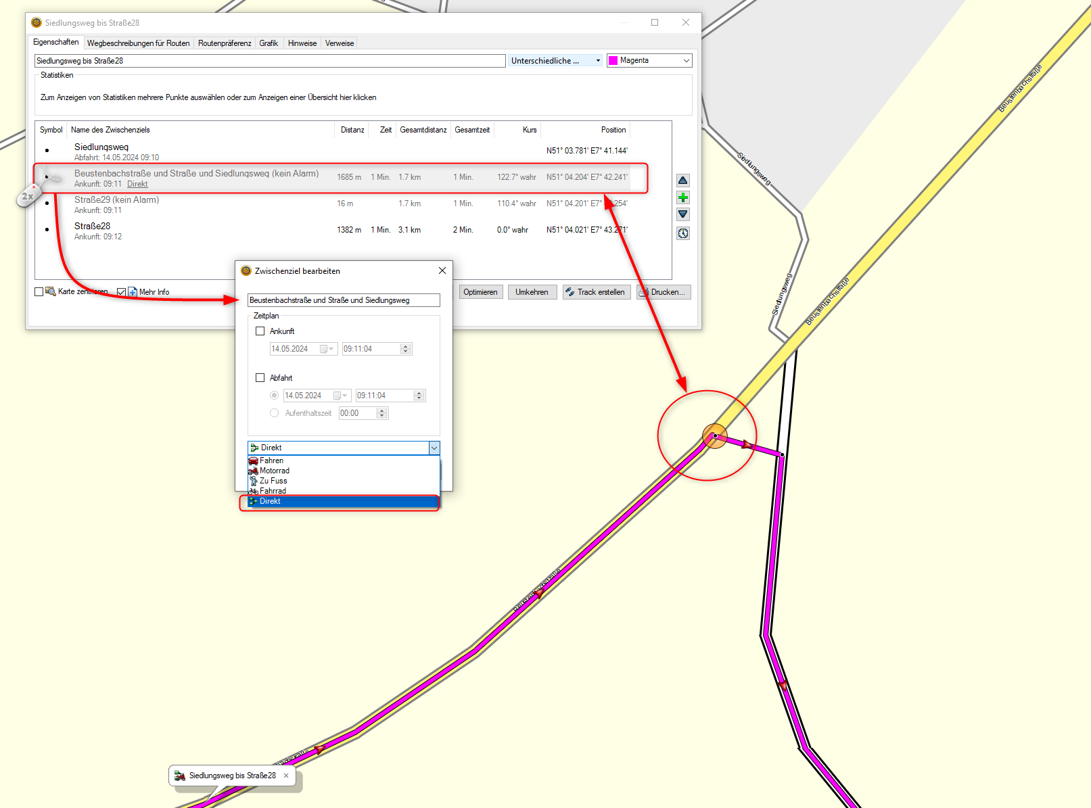Move the waypoint up with the up arrow
The height and width of the screenshot is (808, 1091).
pos(683,181)
